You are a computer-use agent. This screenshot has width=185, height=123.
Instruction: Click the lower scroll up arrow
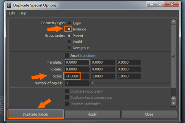173,98
